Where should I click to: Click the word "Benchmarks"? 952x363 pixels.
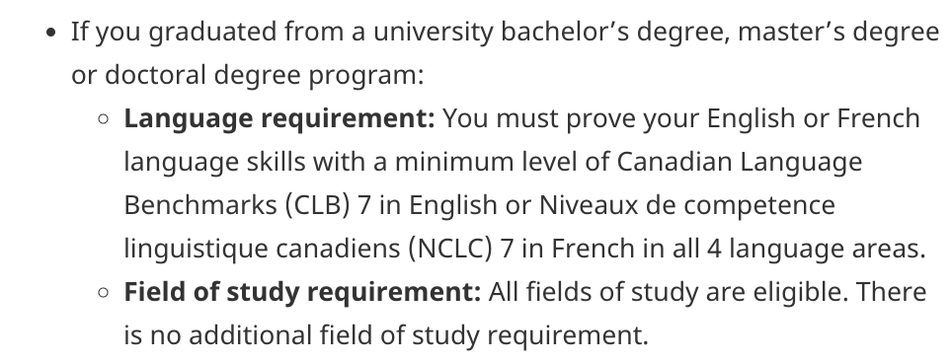point(200,206)
